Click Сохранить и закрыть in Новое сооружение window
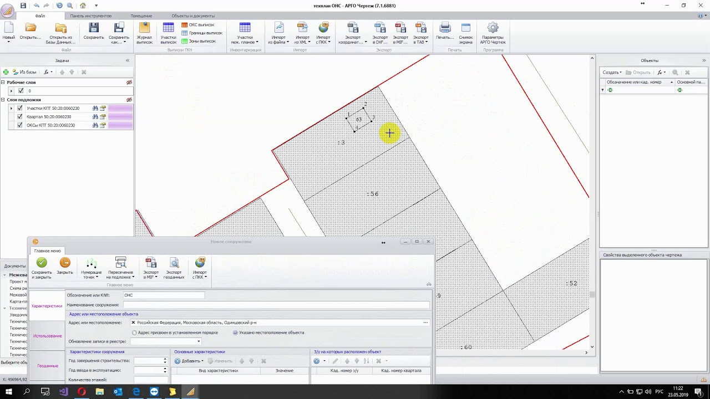This screenshot has height=399, width=710. (x=42, y=268)
